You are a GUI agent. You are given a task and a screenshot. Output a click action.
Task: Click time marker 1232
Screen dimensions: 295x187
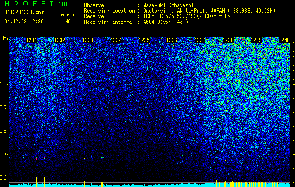[60, 40]
